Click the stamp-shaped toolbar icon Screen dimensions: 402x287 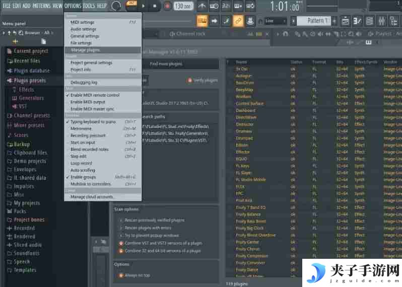click(250, 21)
